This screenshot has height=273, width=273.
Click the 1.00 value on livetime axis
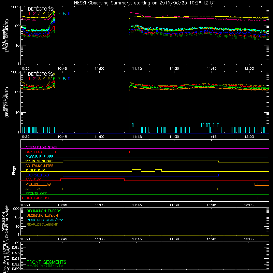pos(16,243)
